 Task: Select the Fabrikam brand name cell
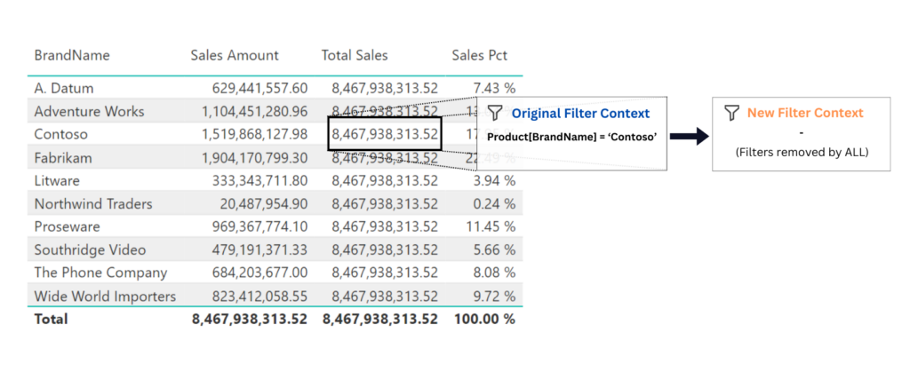63,158
